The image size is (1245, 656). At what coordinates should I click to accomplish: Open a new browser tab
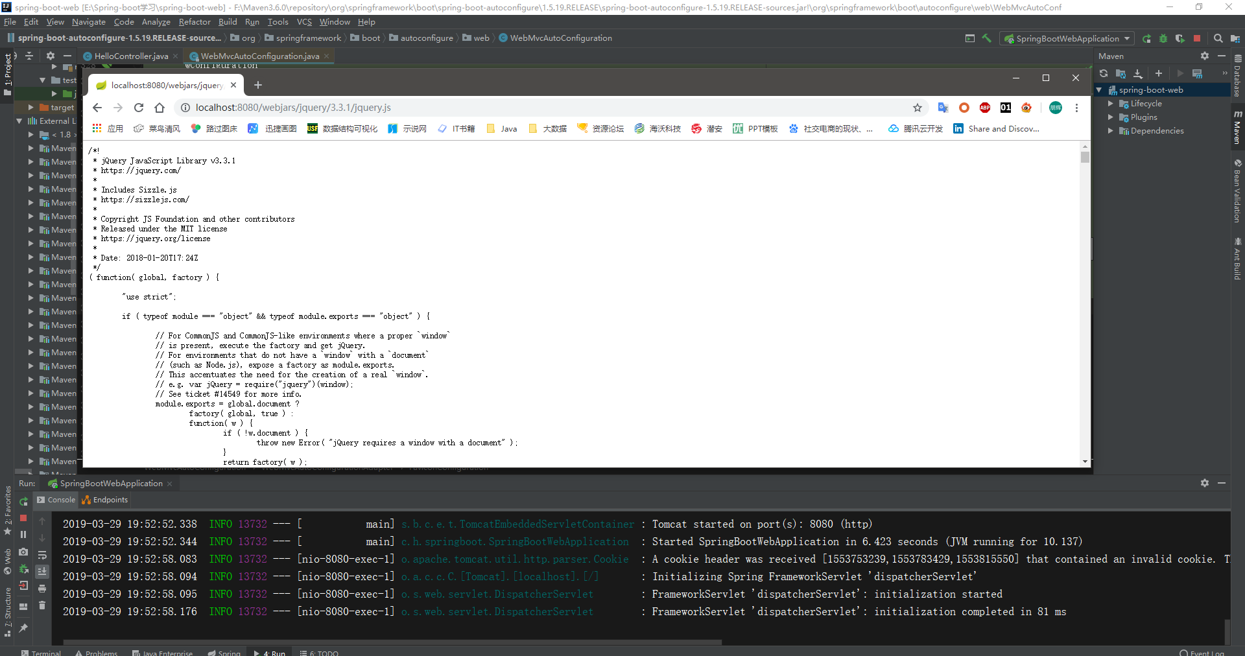coord(258,85)
